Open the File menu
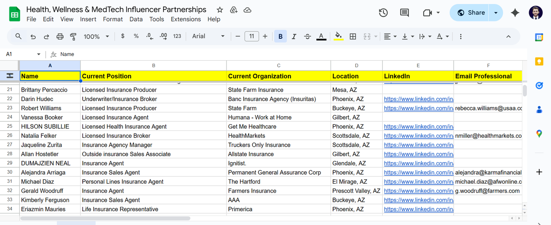This screenshot has height=225, width=551. 31,19
